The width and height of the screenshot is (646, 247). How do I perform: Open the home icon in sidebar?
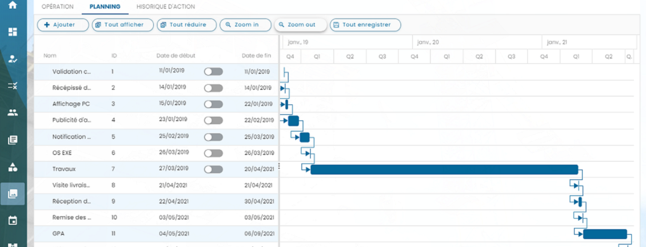[13, 6]
